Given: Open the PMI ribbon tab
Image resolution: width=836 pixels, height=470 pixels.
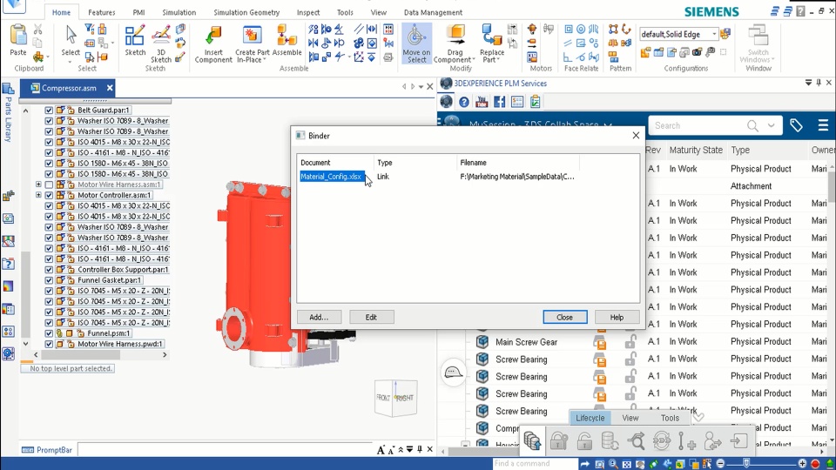Looking at the screenshot, I should point(138,12).
